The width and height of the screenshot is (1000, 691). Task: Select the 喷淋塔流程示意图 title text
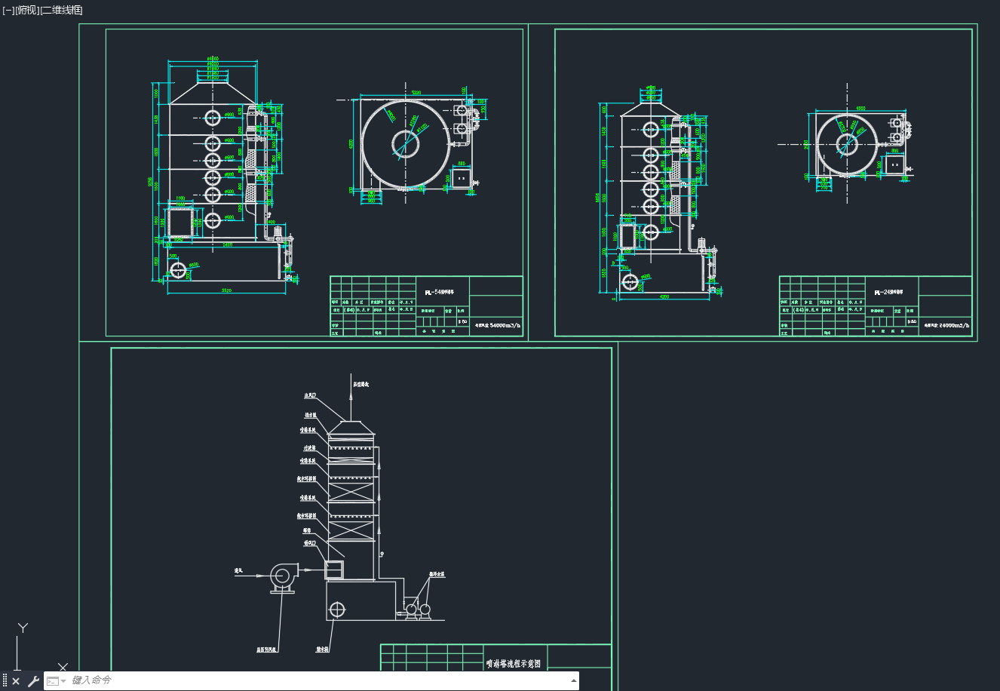click(x=514, y=664)
